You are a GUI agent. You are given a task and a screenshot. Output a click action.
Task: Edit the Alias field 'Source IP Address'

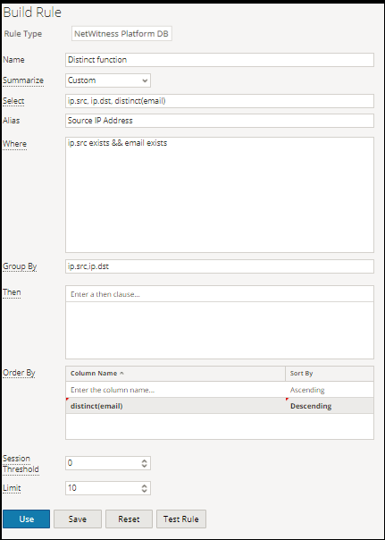click(220, 121)
